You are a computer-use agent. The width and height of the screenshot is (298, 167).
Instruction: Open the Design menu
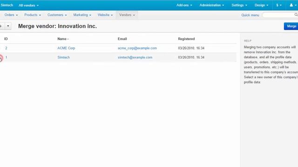[x=261, y=5]
